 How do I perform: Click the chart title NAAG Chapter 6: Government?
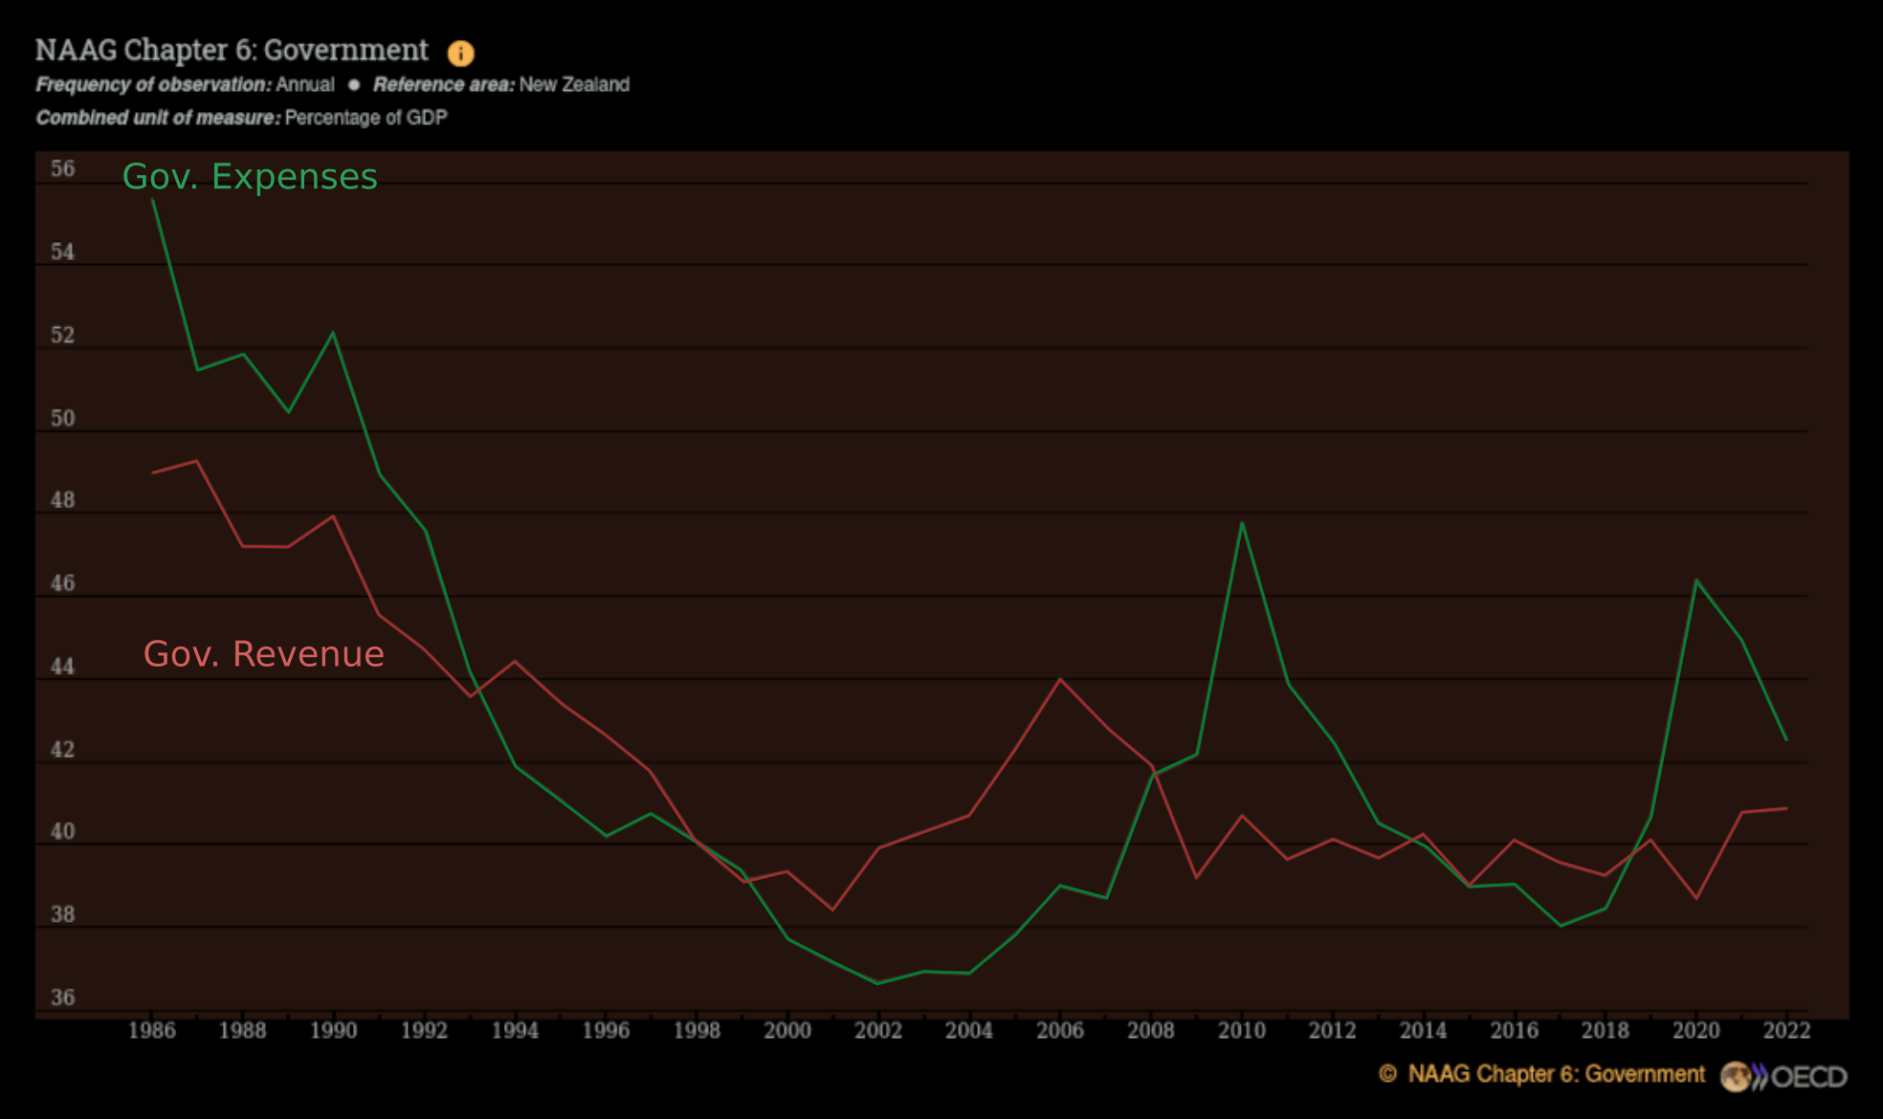232,50
